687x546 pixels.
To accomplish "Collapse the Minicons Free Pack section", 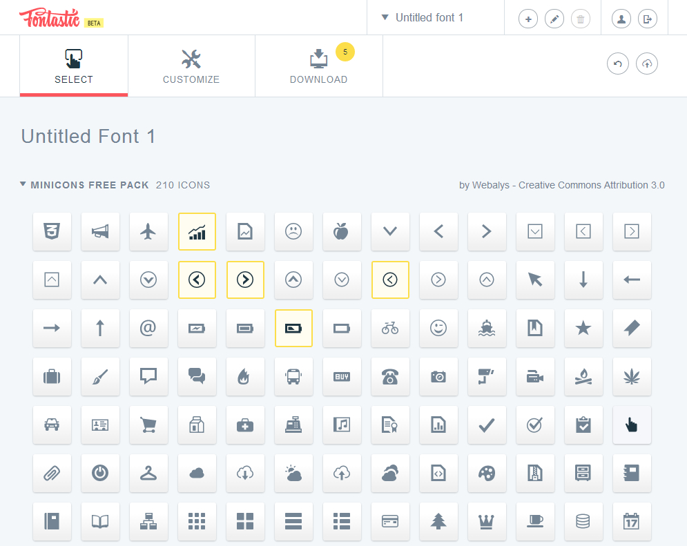I will pos(23,185).
